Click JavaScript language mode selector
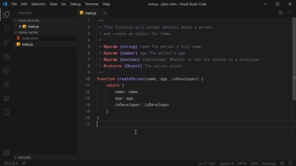 pyautogui.click(x=269, y=163)
